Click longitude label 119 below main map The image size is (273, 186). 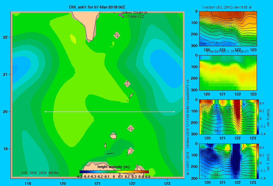[28, 183]
